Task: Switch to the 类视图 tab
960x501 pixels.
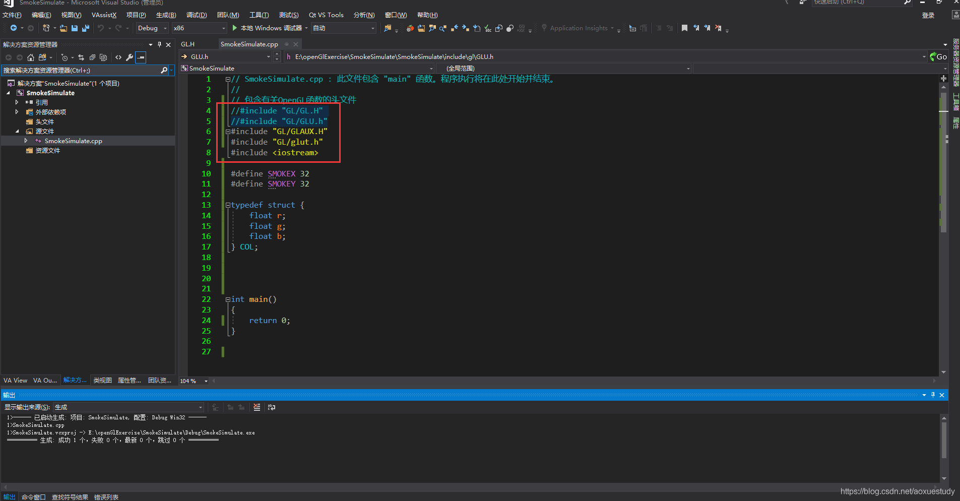Action: click(102, 381)
